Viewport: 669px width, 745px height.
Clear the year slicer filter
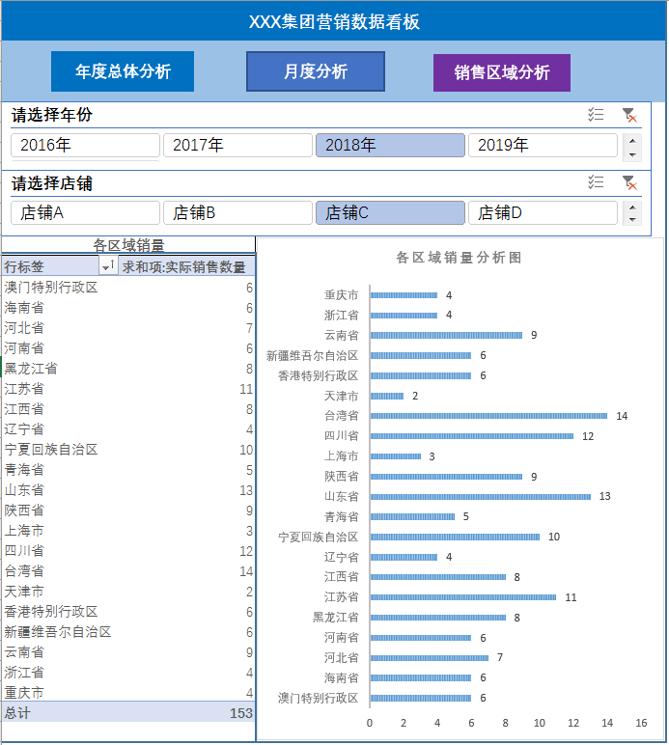[629, 115]
